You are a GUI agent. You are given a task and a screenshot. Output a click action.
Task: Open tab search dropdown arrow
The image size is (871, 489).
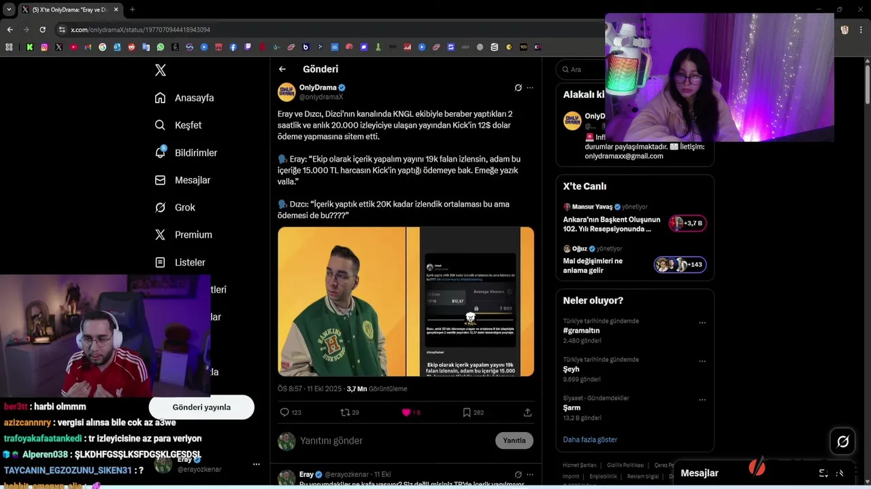[8, 10]
